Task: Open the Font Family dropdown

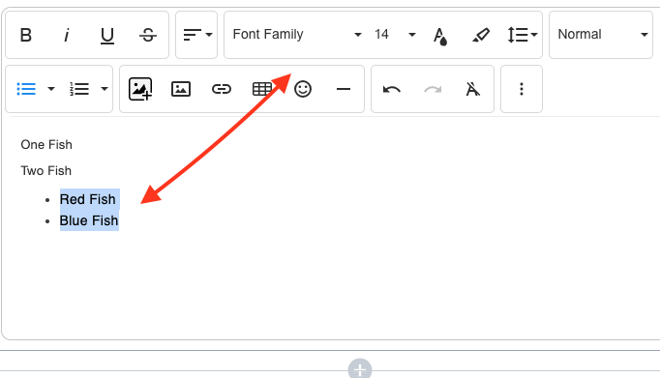Action: [297, 35]
